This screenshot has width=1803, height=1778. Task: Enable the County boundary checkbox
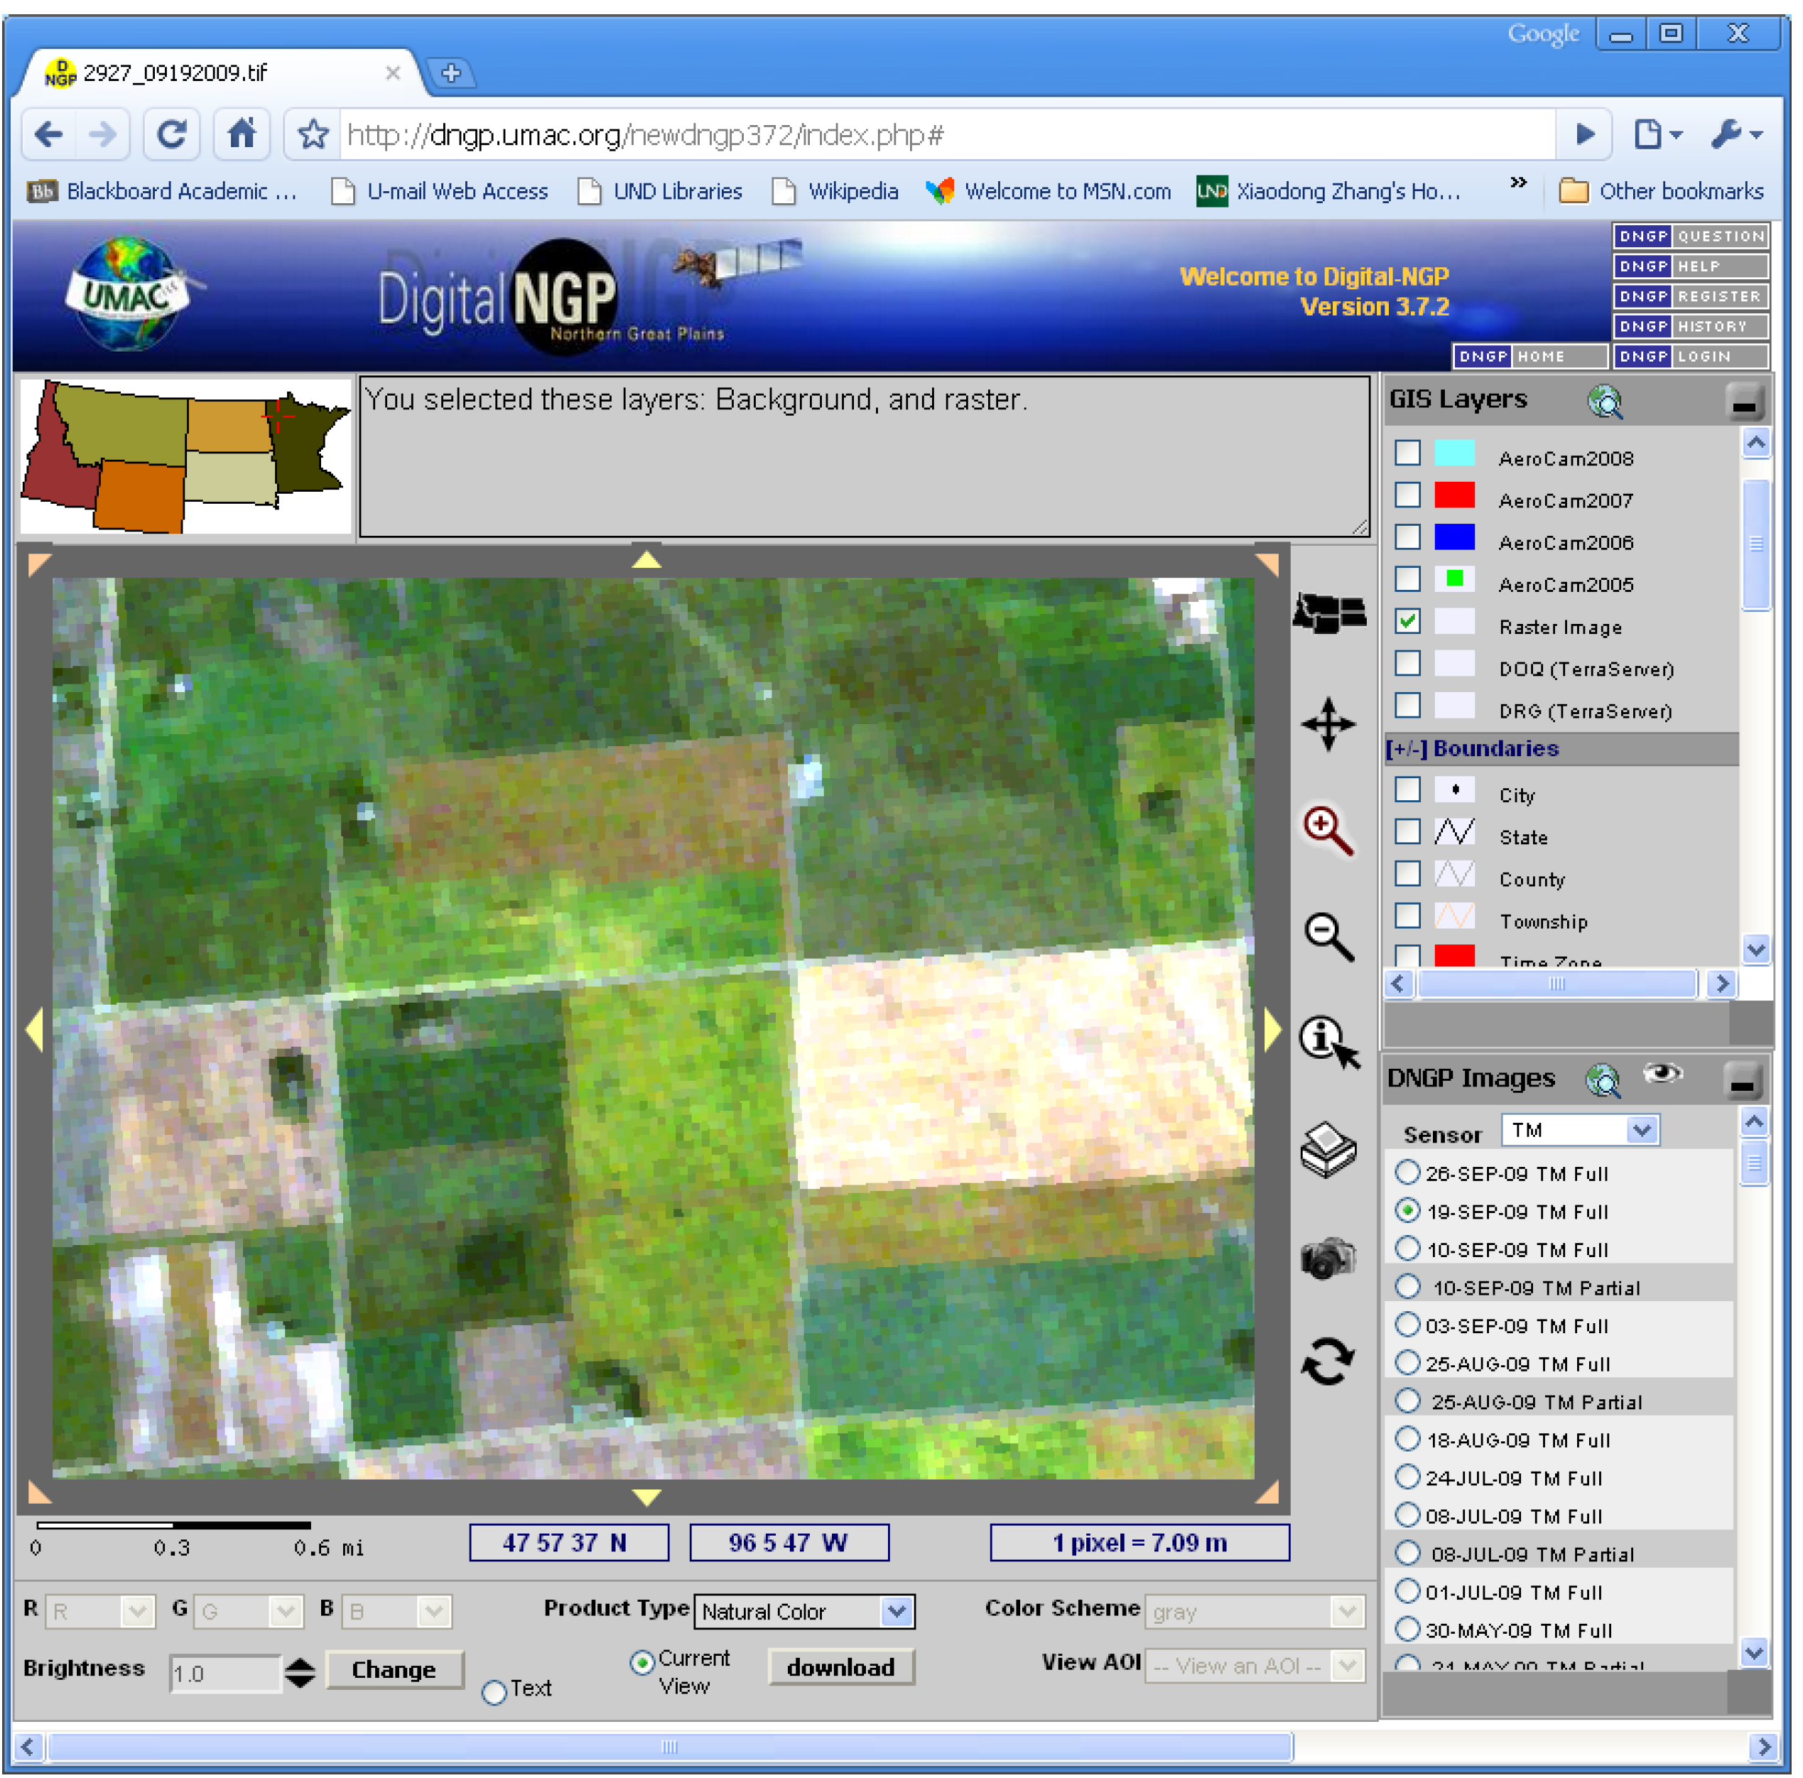(x=1408, y=873)
